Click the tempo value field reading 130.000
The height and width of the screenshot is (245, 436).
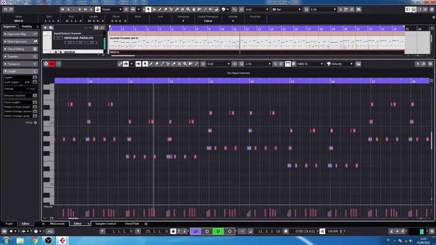[333, 231]
